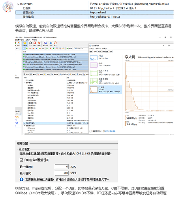The width and height of the screenshot is (182, 197).
Task: Click the CPU 占用率 row in statistics list
Action: pos(56,80)
